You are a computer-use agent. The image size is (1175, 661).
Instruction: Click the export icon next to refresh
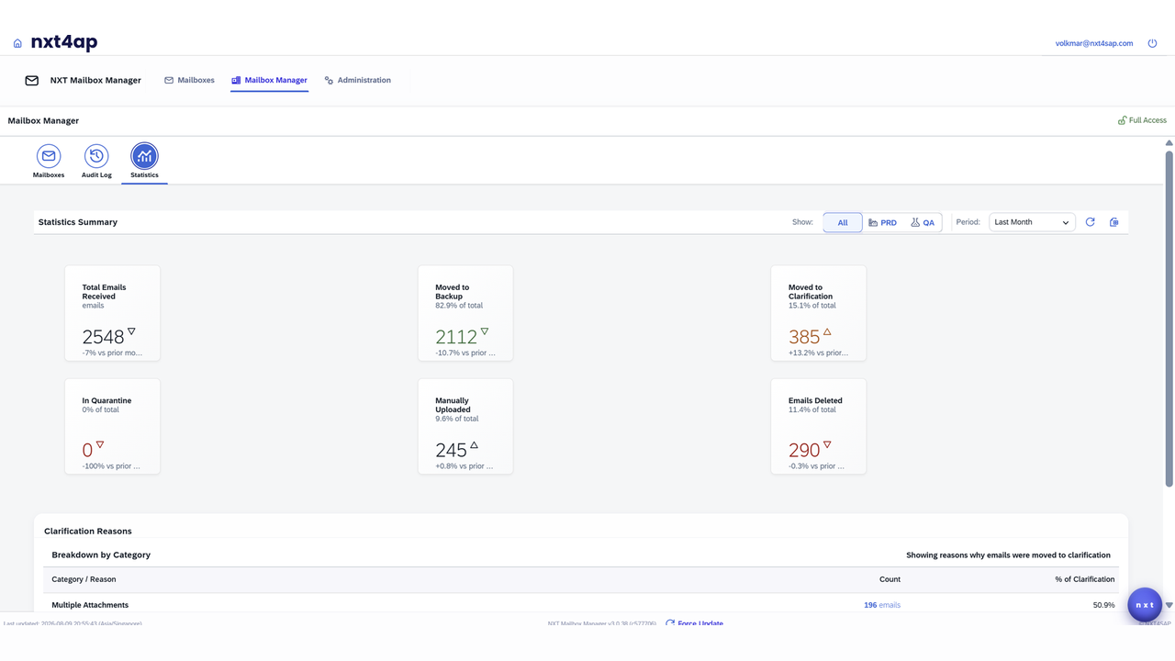coord(1114,222)
